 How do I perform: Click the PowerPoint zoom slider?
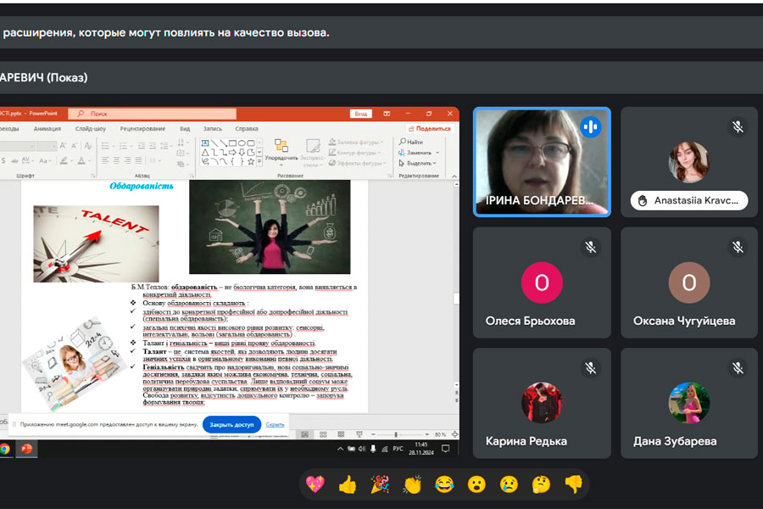coord(399,434)
